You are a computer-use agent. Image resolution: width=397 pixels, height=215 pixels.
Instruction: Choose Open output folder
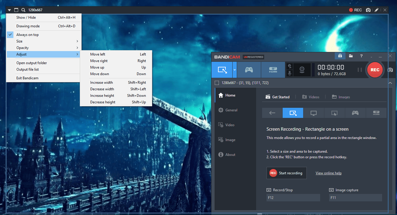point(44,63)
